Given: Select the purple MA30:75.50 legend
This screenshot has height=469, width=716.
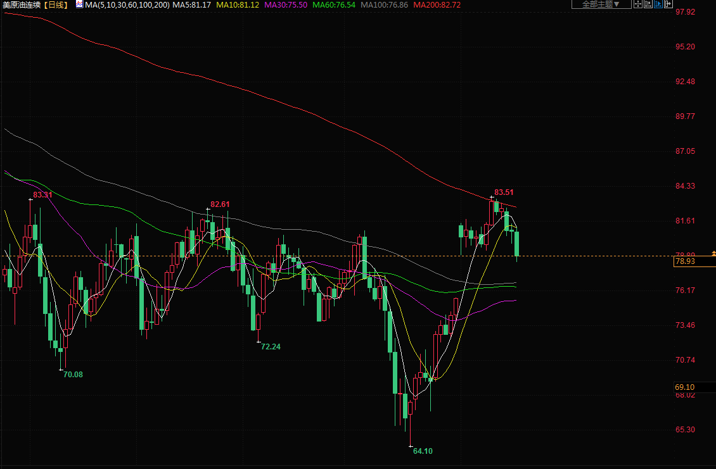Looking at the screenshot, I should click(286, 4).
